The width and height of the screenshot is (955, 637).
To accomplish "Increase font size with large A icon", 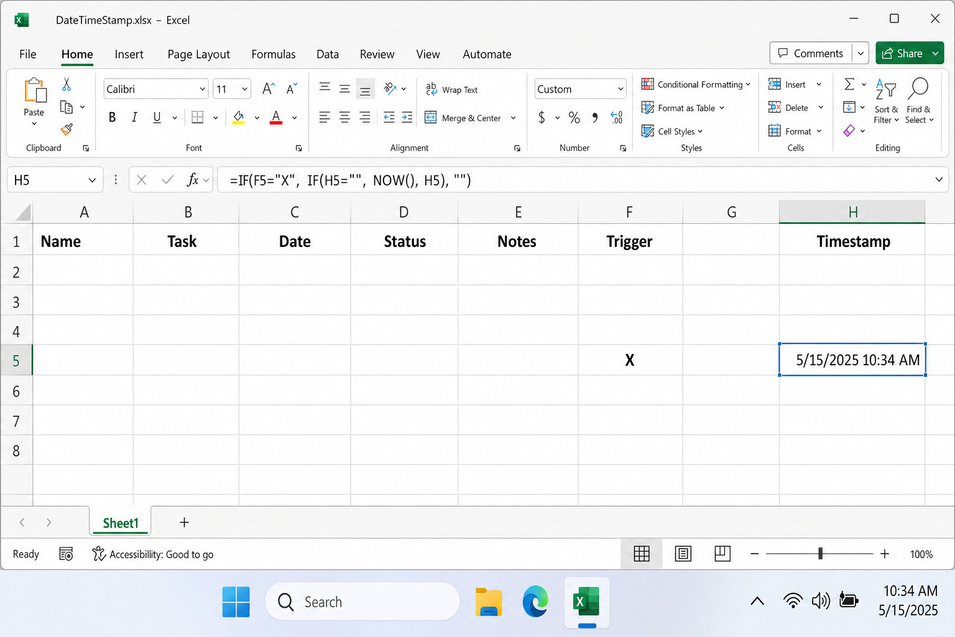I will [x=268, y=89].
